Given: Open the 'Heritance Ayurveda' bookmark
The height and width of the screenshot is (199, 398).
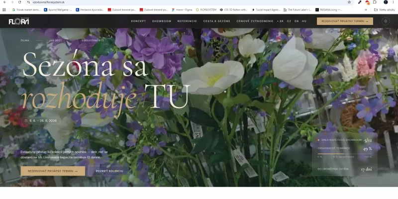Looking at the screenshot, I should pyautogui.click(x=90, y=9).
